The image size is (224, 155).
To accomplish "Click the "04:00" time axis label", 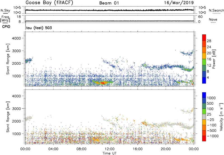I will 53,149.
